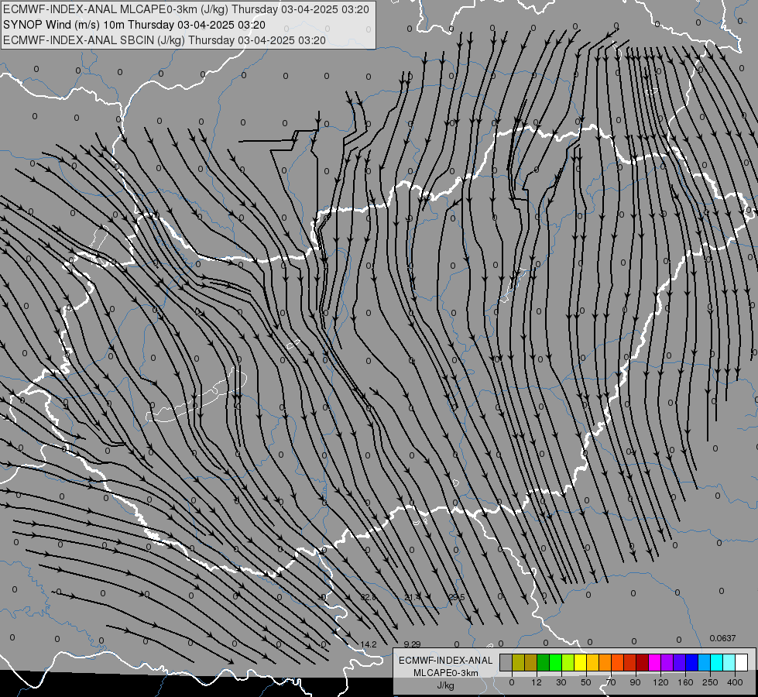Click the pale cyan legend swatch
This screenshot has width=758, height=697.
click(x=729, y=662)
